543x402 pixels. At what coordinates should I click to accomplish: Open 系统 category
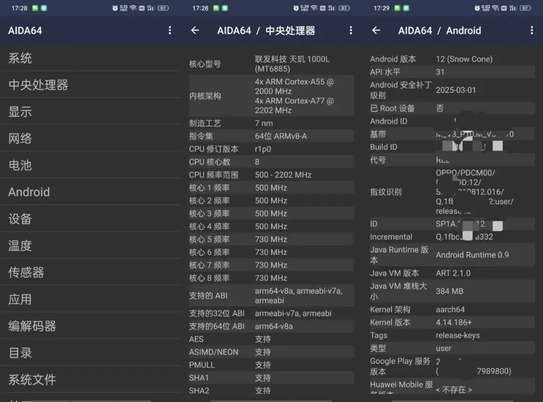tap(90, 58)
